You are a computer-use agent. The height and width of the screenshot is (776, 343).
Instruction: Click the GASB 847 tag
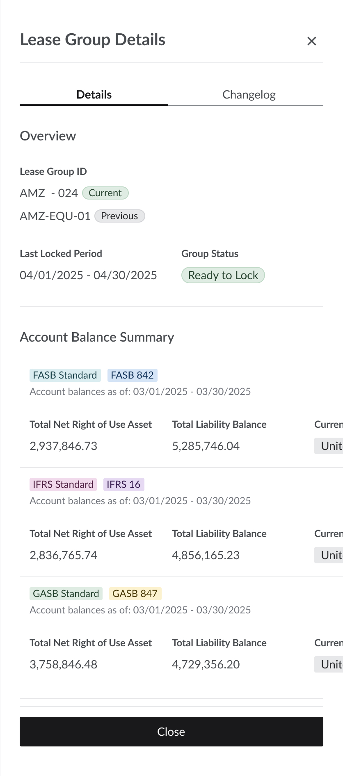click(135, 594)
